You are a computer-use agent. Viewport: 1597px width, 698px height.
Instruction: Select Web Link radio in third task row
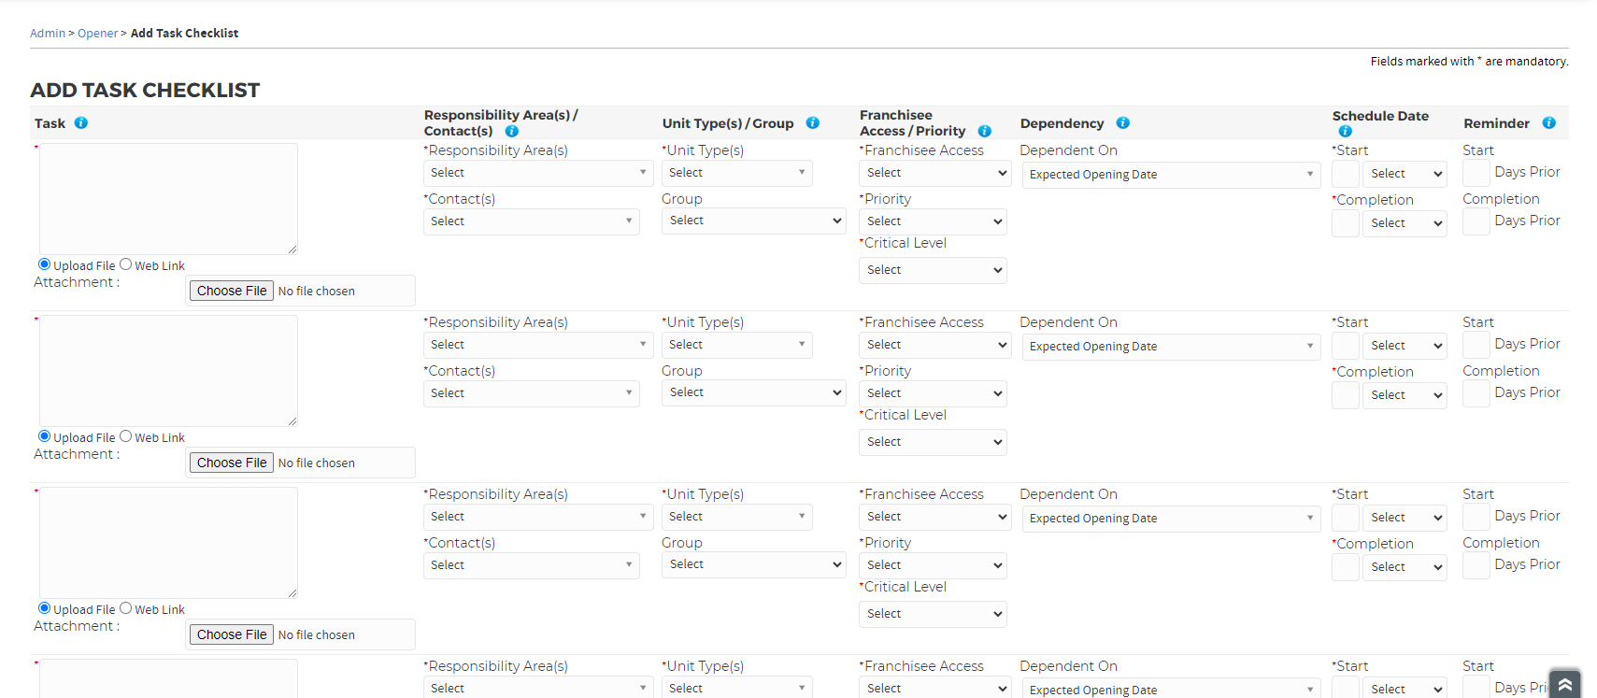click(x=125, y=608)
